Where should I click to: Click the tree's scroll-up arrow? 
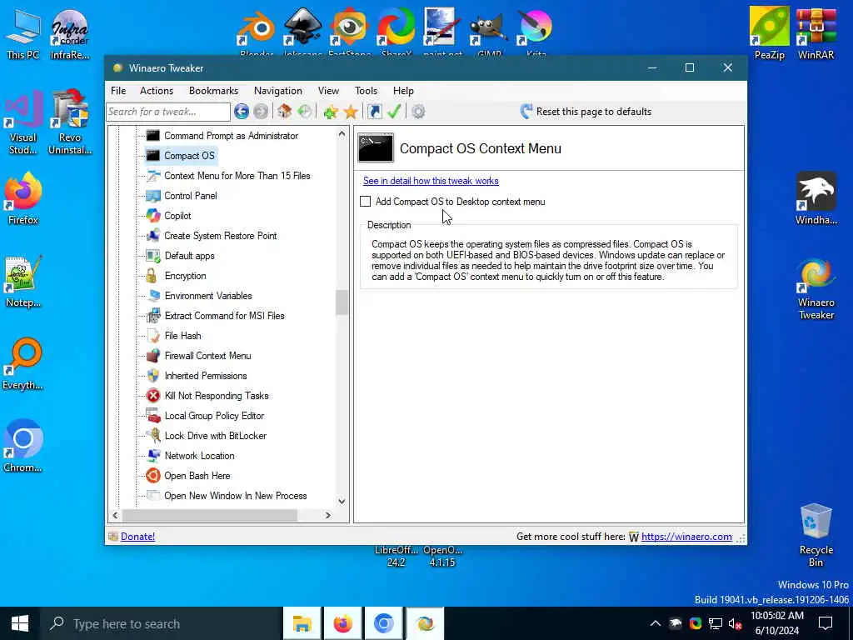point(342,134)
